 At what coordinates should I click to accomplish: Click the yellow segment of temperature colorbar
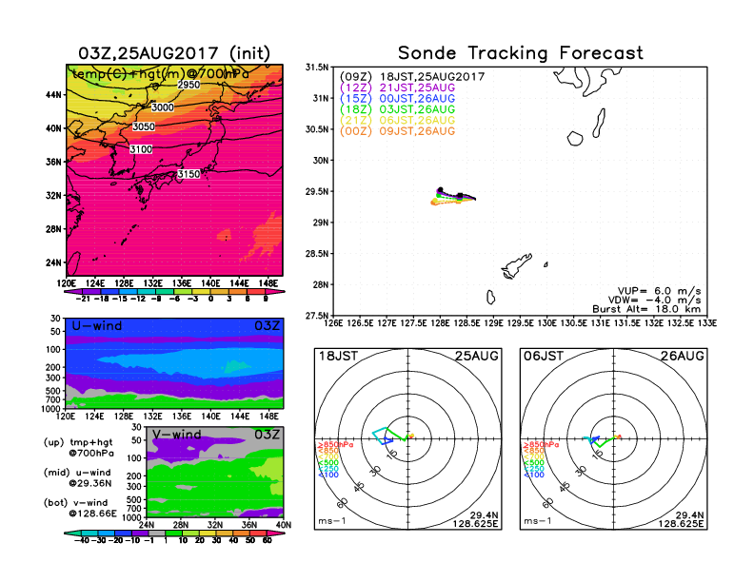click(201, 292)
